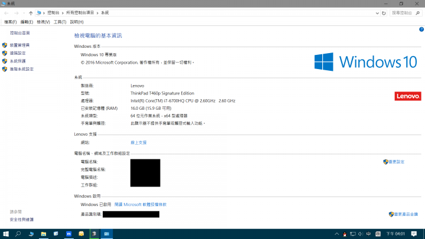This screenshot has width=425, height=239.
Task: Open 系統保護 in the sidebar
Action: (x=18, y=61)
